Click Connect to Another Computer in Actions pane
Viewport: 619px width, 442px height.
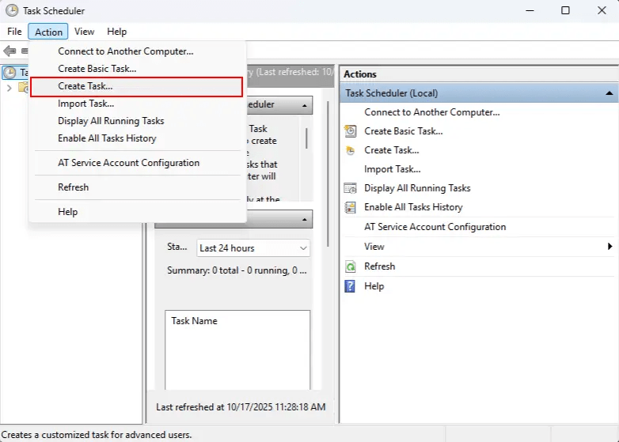(x=431, y=112)
